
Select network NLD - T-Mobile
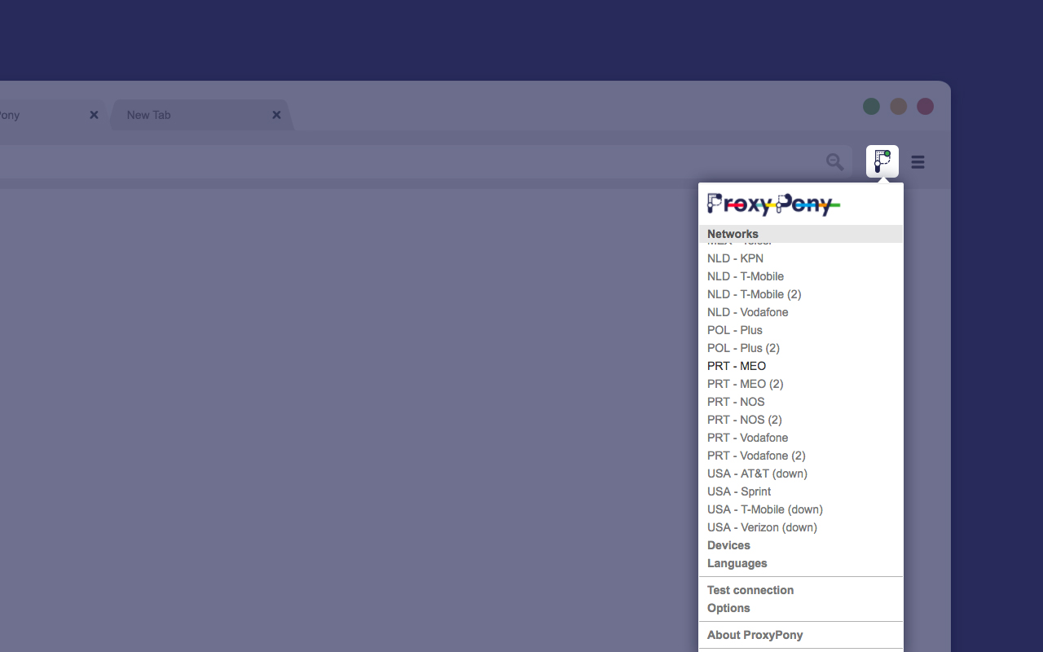(x=801, y=276)
